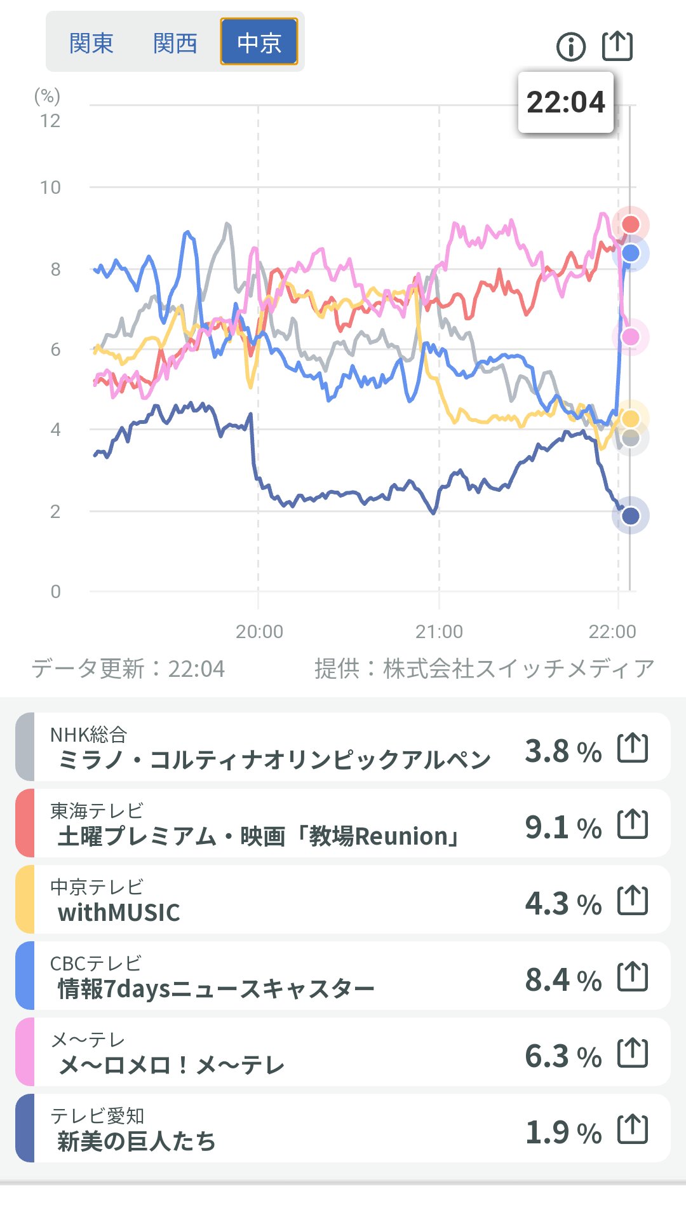Tap the share icon above the chart

point(617,46)
